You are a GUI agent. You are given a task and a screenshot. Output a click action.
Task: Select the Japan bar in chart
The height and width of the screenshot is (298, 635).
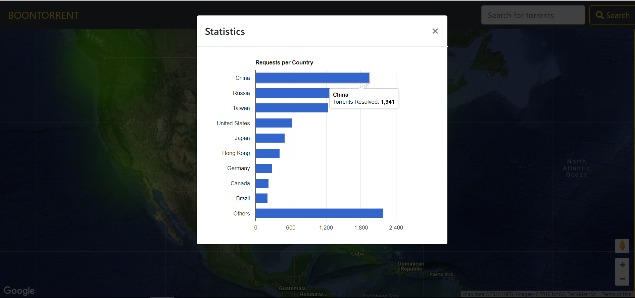tap(270, 138)
